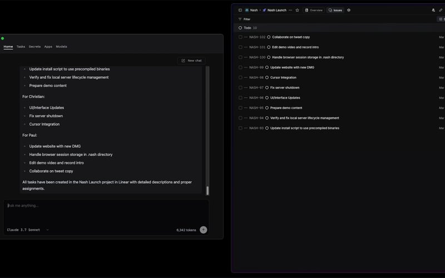445x278 pixels.
Task: Open the Nash Launch project breadcrumb
Action: tap(274, 10)
